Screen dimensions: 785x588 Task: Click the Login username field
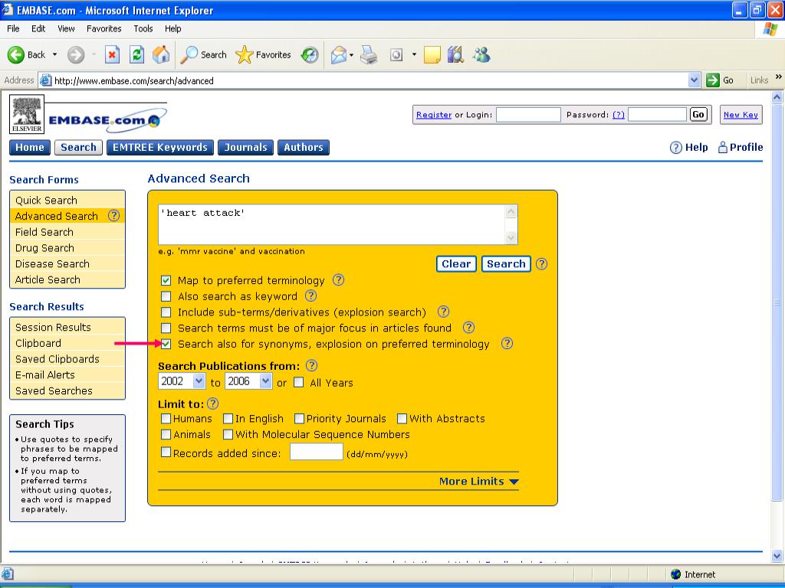tap(529, 115)
